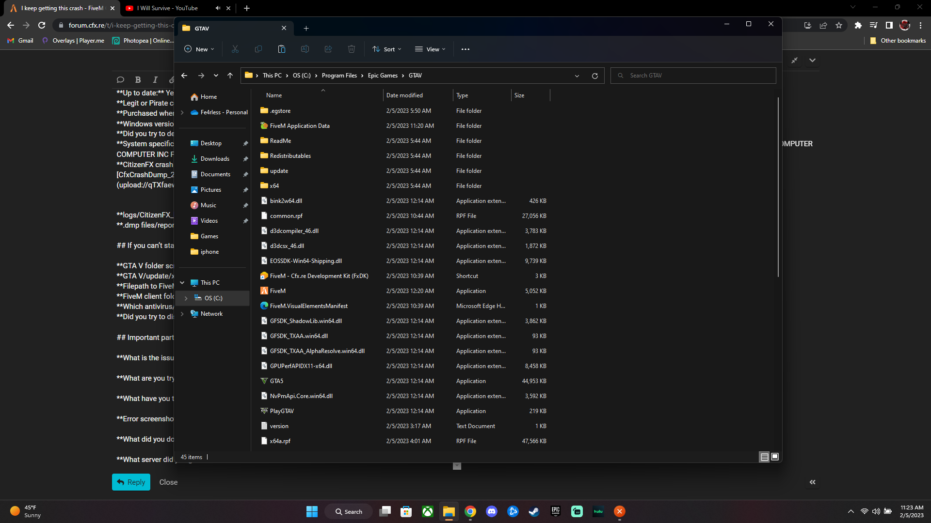This screenshot has width=931, height=523.
Task: Switch to large thumbnails view icon
Action: pyautogui.click(x=775, y=457)
